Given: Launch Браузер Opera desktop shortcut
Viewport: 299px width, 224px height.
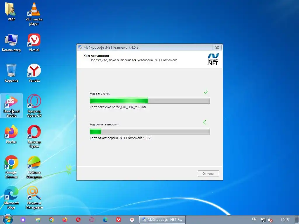Looking at the screenshot, I should tap(34, 136).
